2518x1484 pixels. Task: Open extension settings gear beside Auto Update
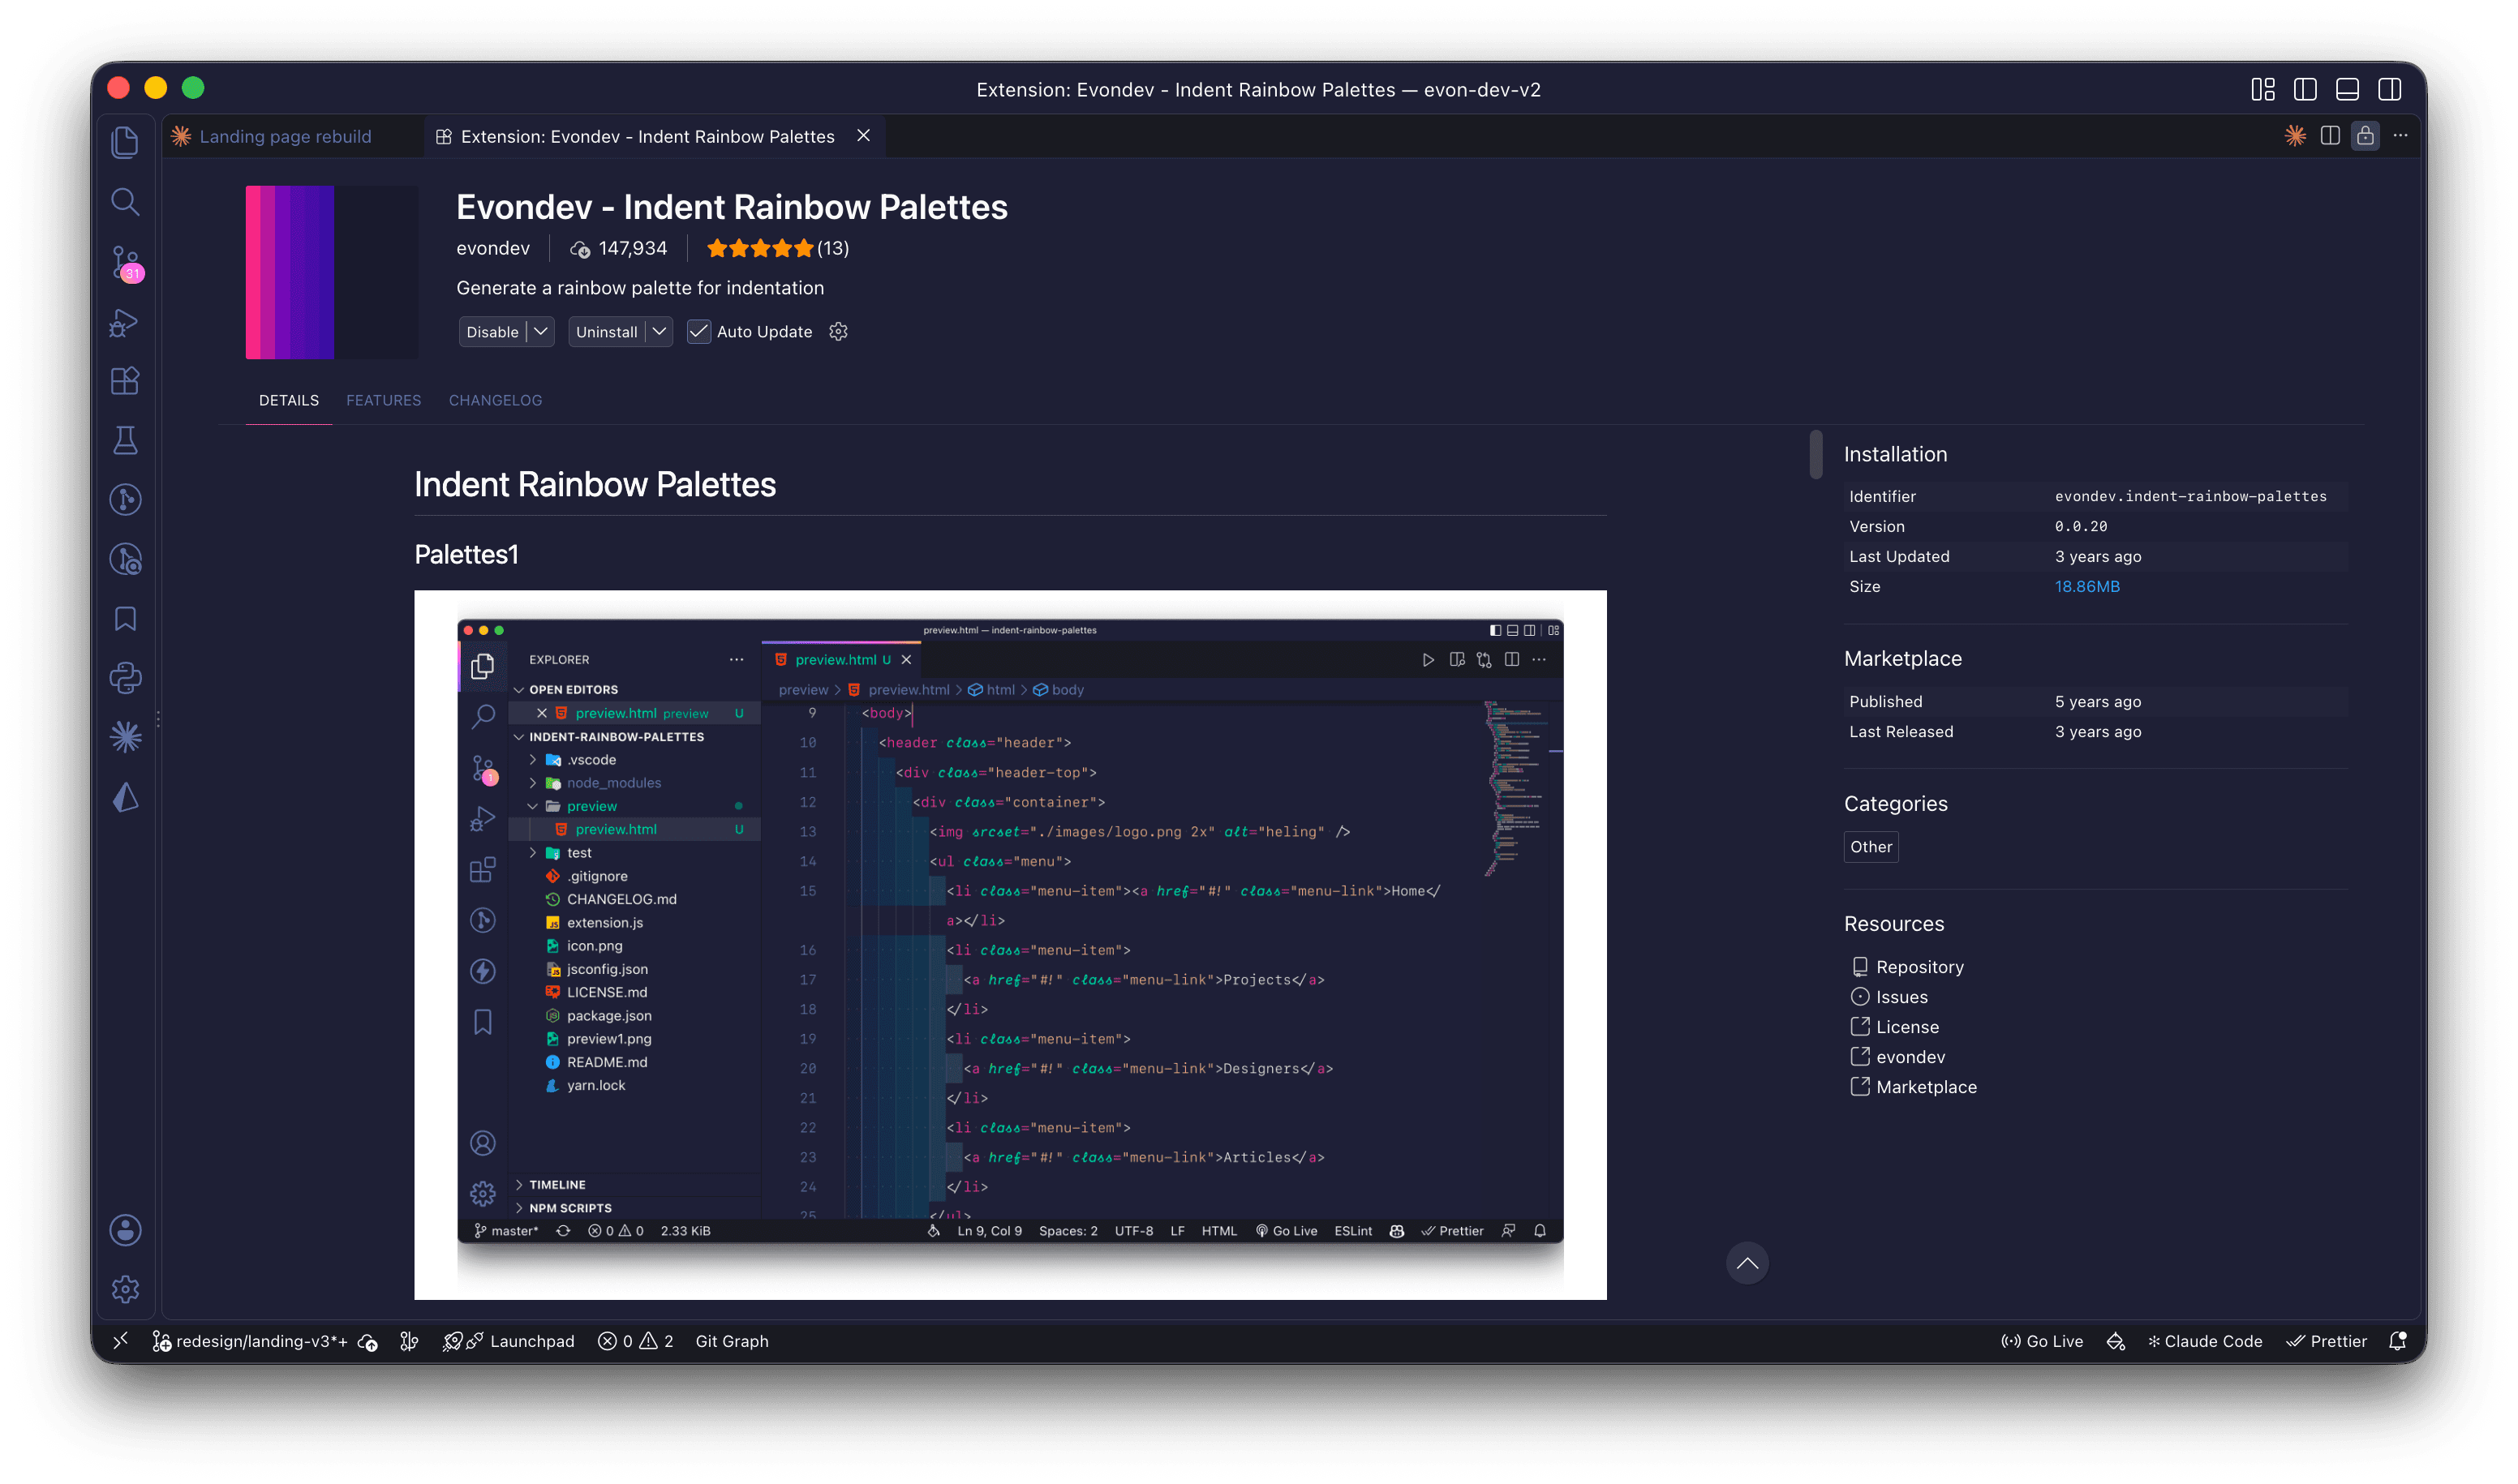[x=838, y=331]
